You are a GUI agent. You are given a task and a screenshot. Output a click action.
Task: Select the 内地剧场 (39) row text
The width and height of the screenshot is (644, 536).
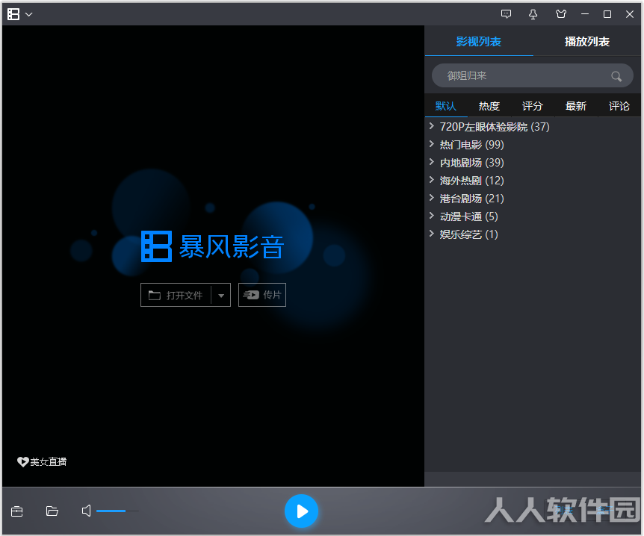[472, 163]
